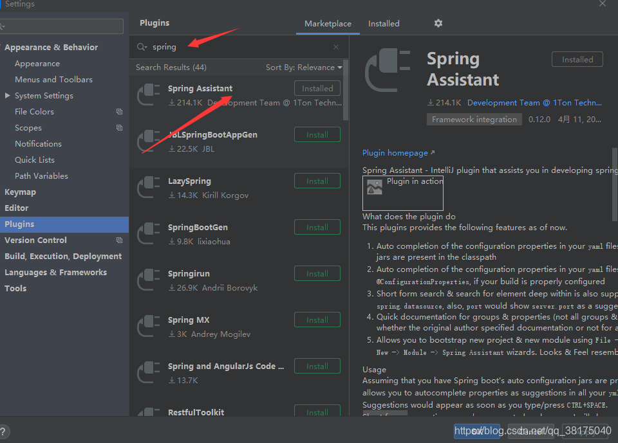Image resolution: width=618 pixels, height=443 pixels.
Task: Select Spring Assistant plugin name in results
Action: coord(200,89)
